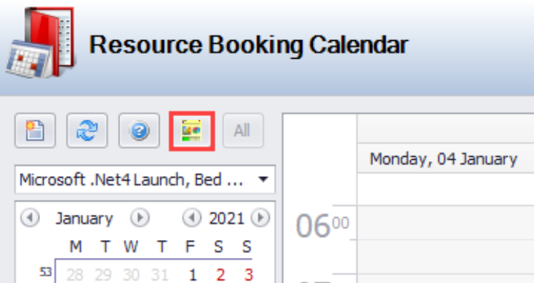Select December 28 grayed date
Image resolution: width=534 pixels, height=283 pixels.
tap(74, 274)
